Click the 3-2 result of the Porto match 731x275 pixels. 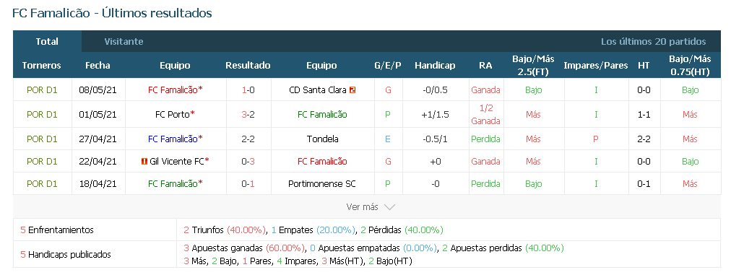(x=248, y=114)
